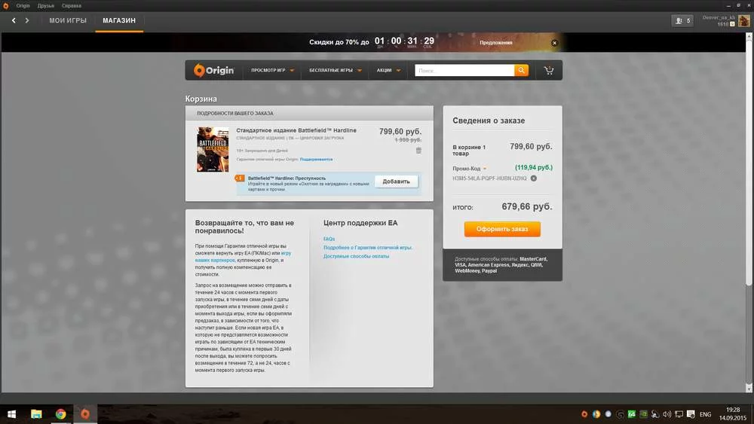Screen dimensions: 754x424
Task: Open the Стандартное издание Battlefield Hardline title
Action: point(296,130)
